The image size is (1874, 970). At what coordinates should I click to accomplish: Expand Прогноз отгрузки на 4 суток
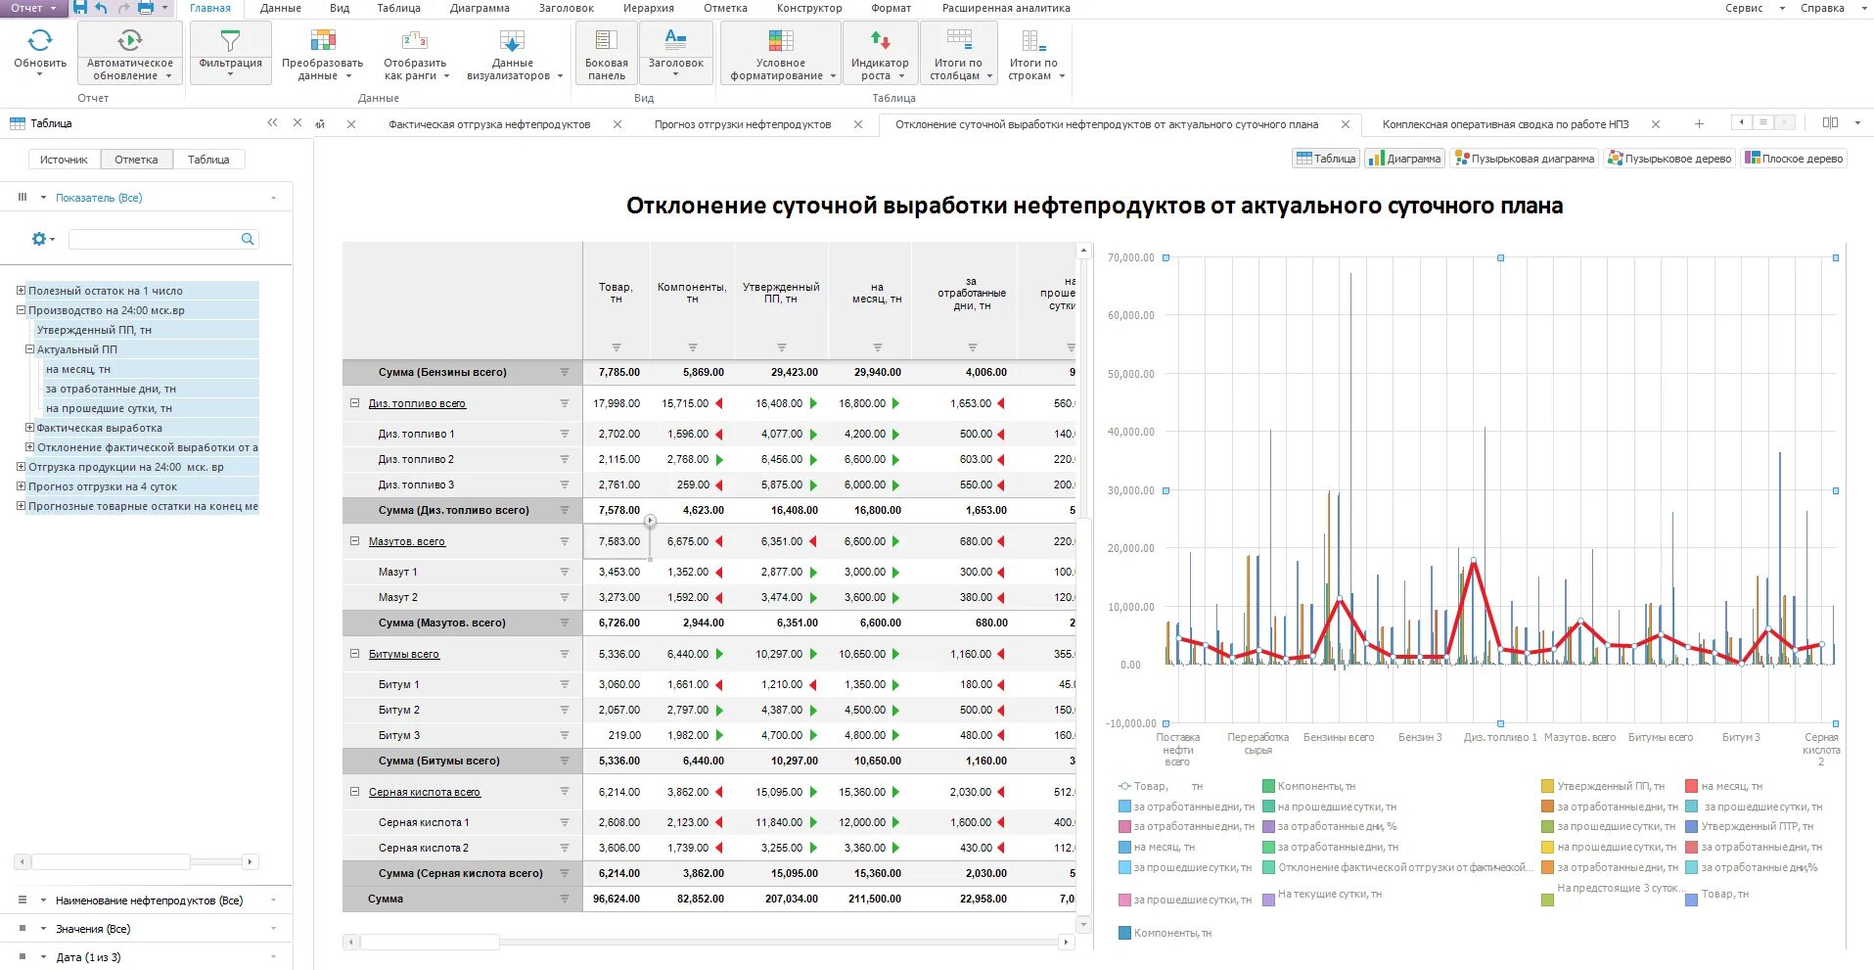[x=21, y=486]
